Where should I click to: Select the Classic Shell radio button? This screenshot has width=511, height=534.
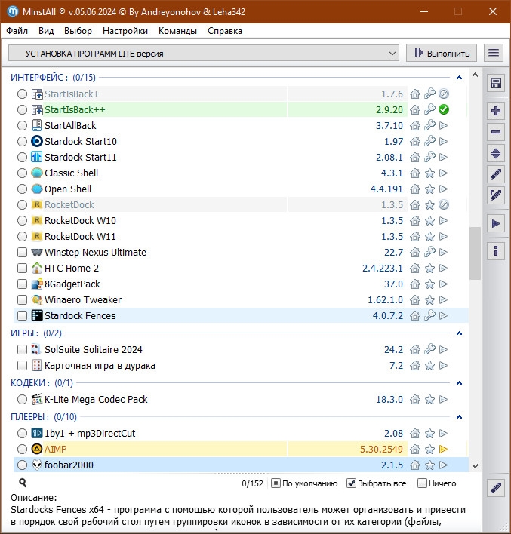22,173
